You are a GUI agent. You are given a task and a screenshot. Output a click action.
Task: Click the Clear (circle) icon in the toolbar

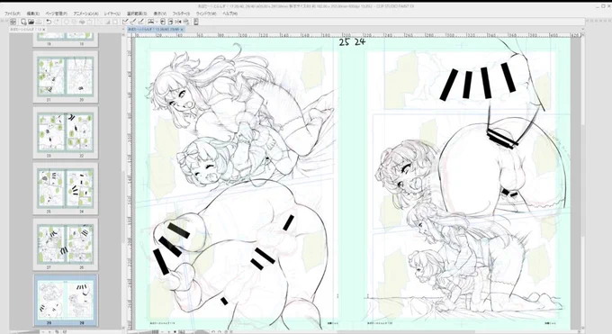tap(67, 22)
